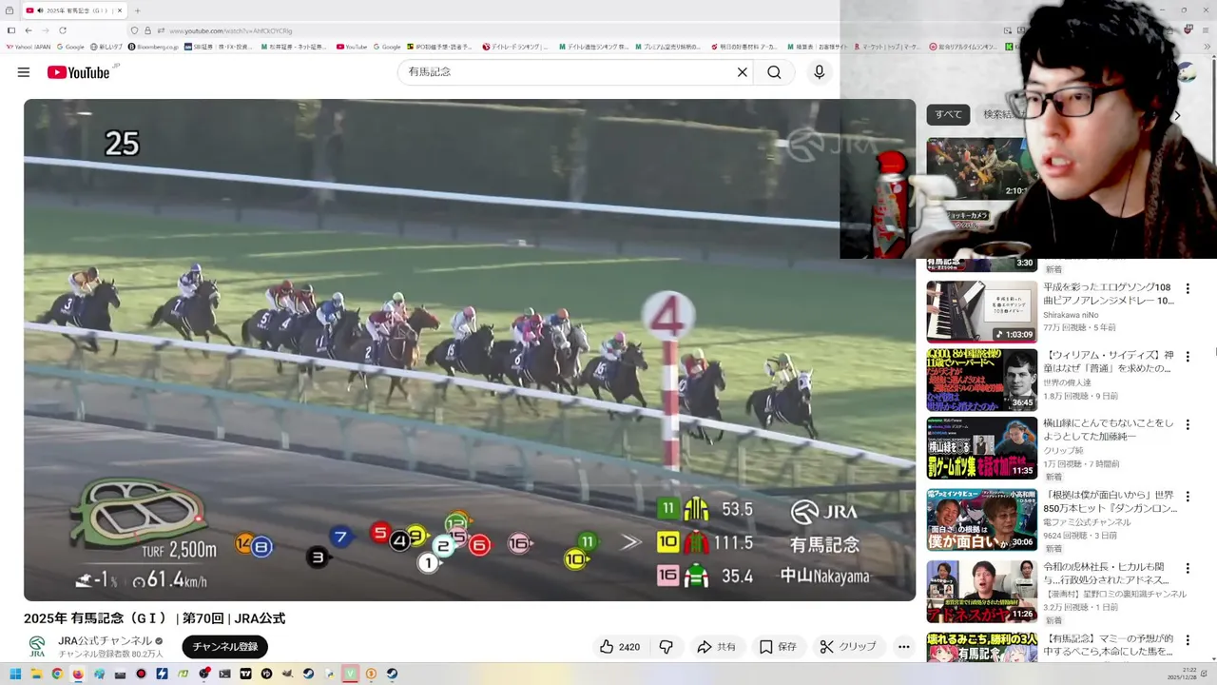1217x685 pixels.
Task: Open Google Chrome from the taskbar
Action: click(57, 674)
